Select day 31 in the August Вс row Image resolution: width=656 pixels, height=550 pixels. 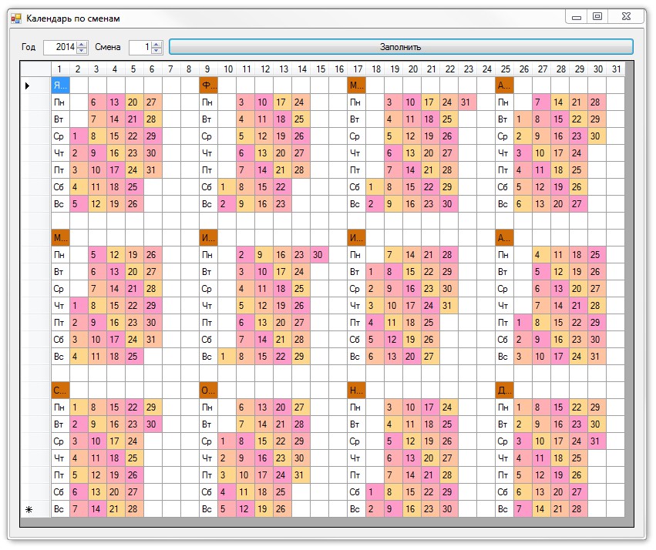pos(597,357)
